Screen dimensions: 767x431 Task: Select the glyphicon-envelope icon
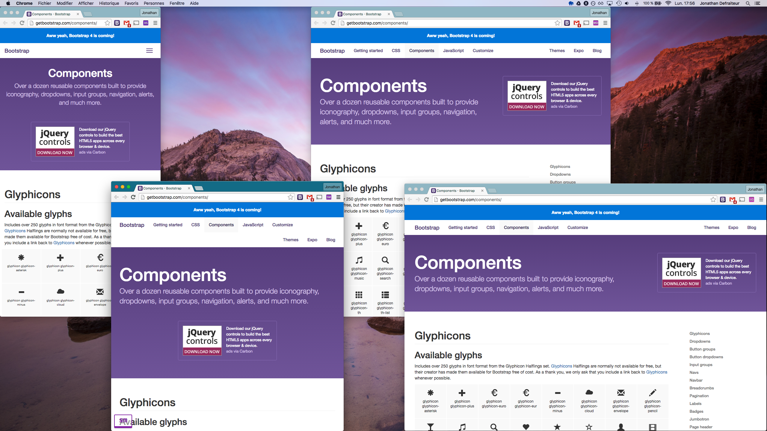point(620,392)
